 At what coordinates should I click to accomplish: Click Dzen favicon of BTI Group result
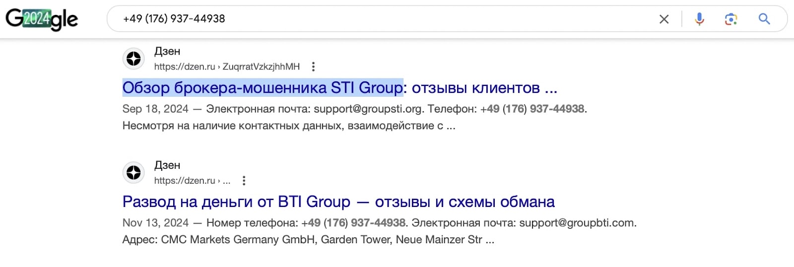[133, 173]
